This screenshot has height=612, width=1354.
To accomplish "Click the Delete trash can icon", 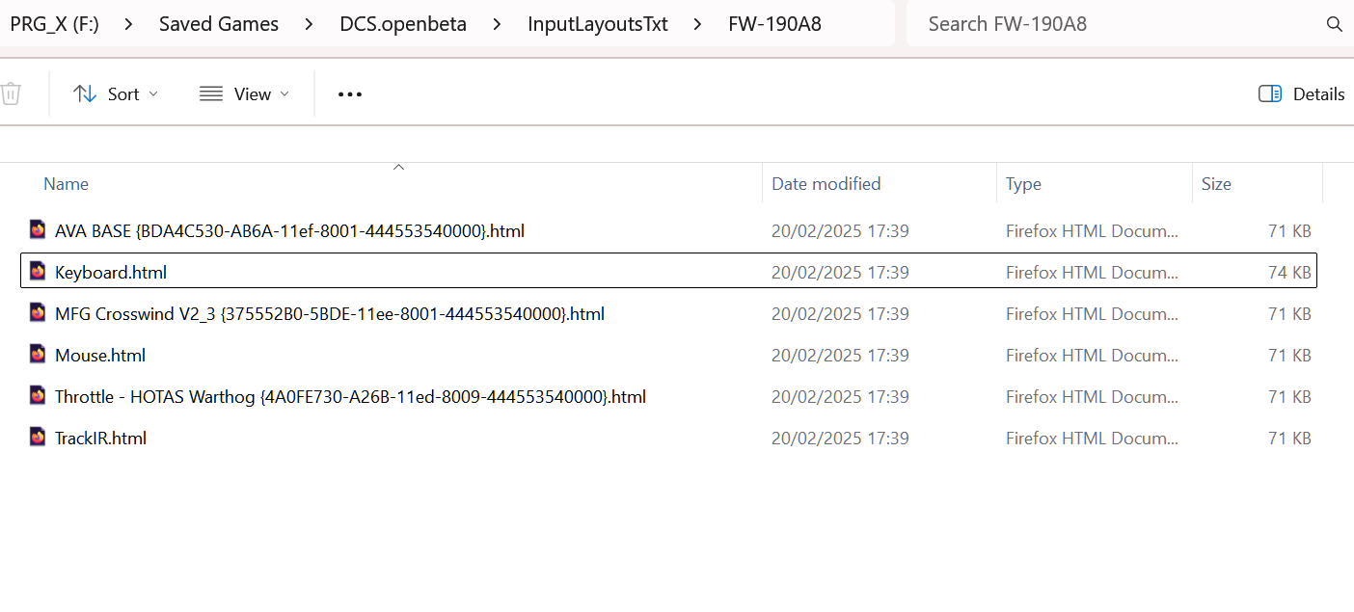I will [x=11, y=93].
